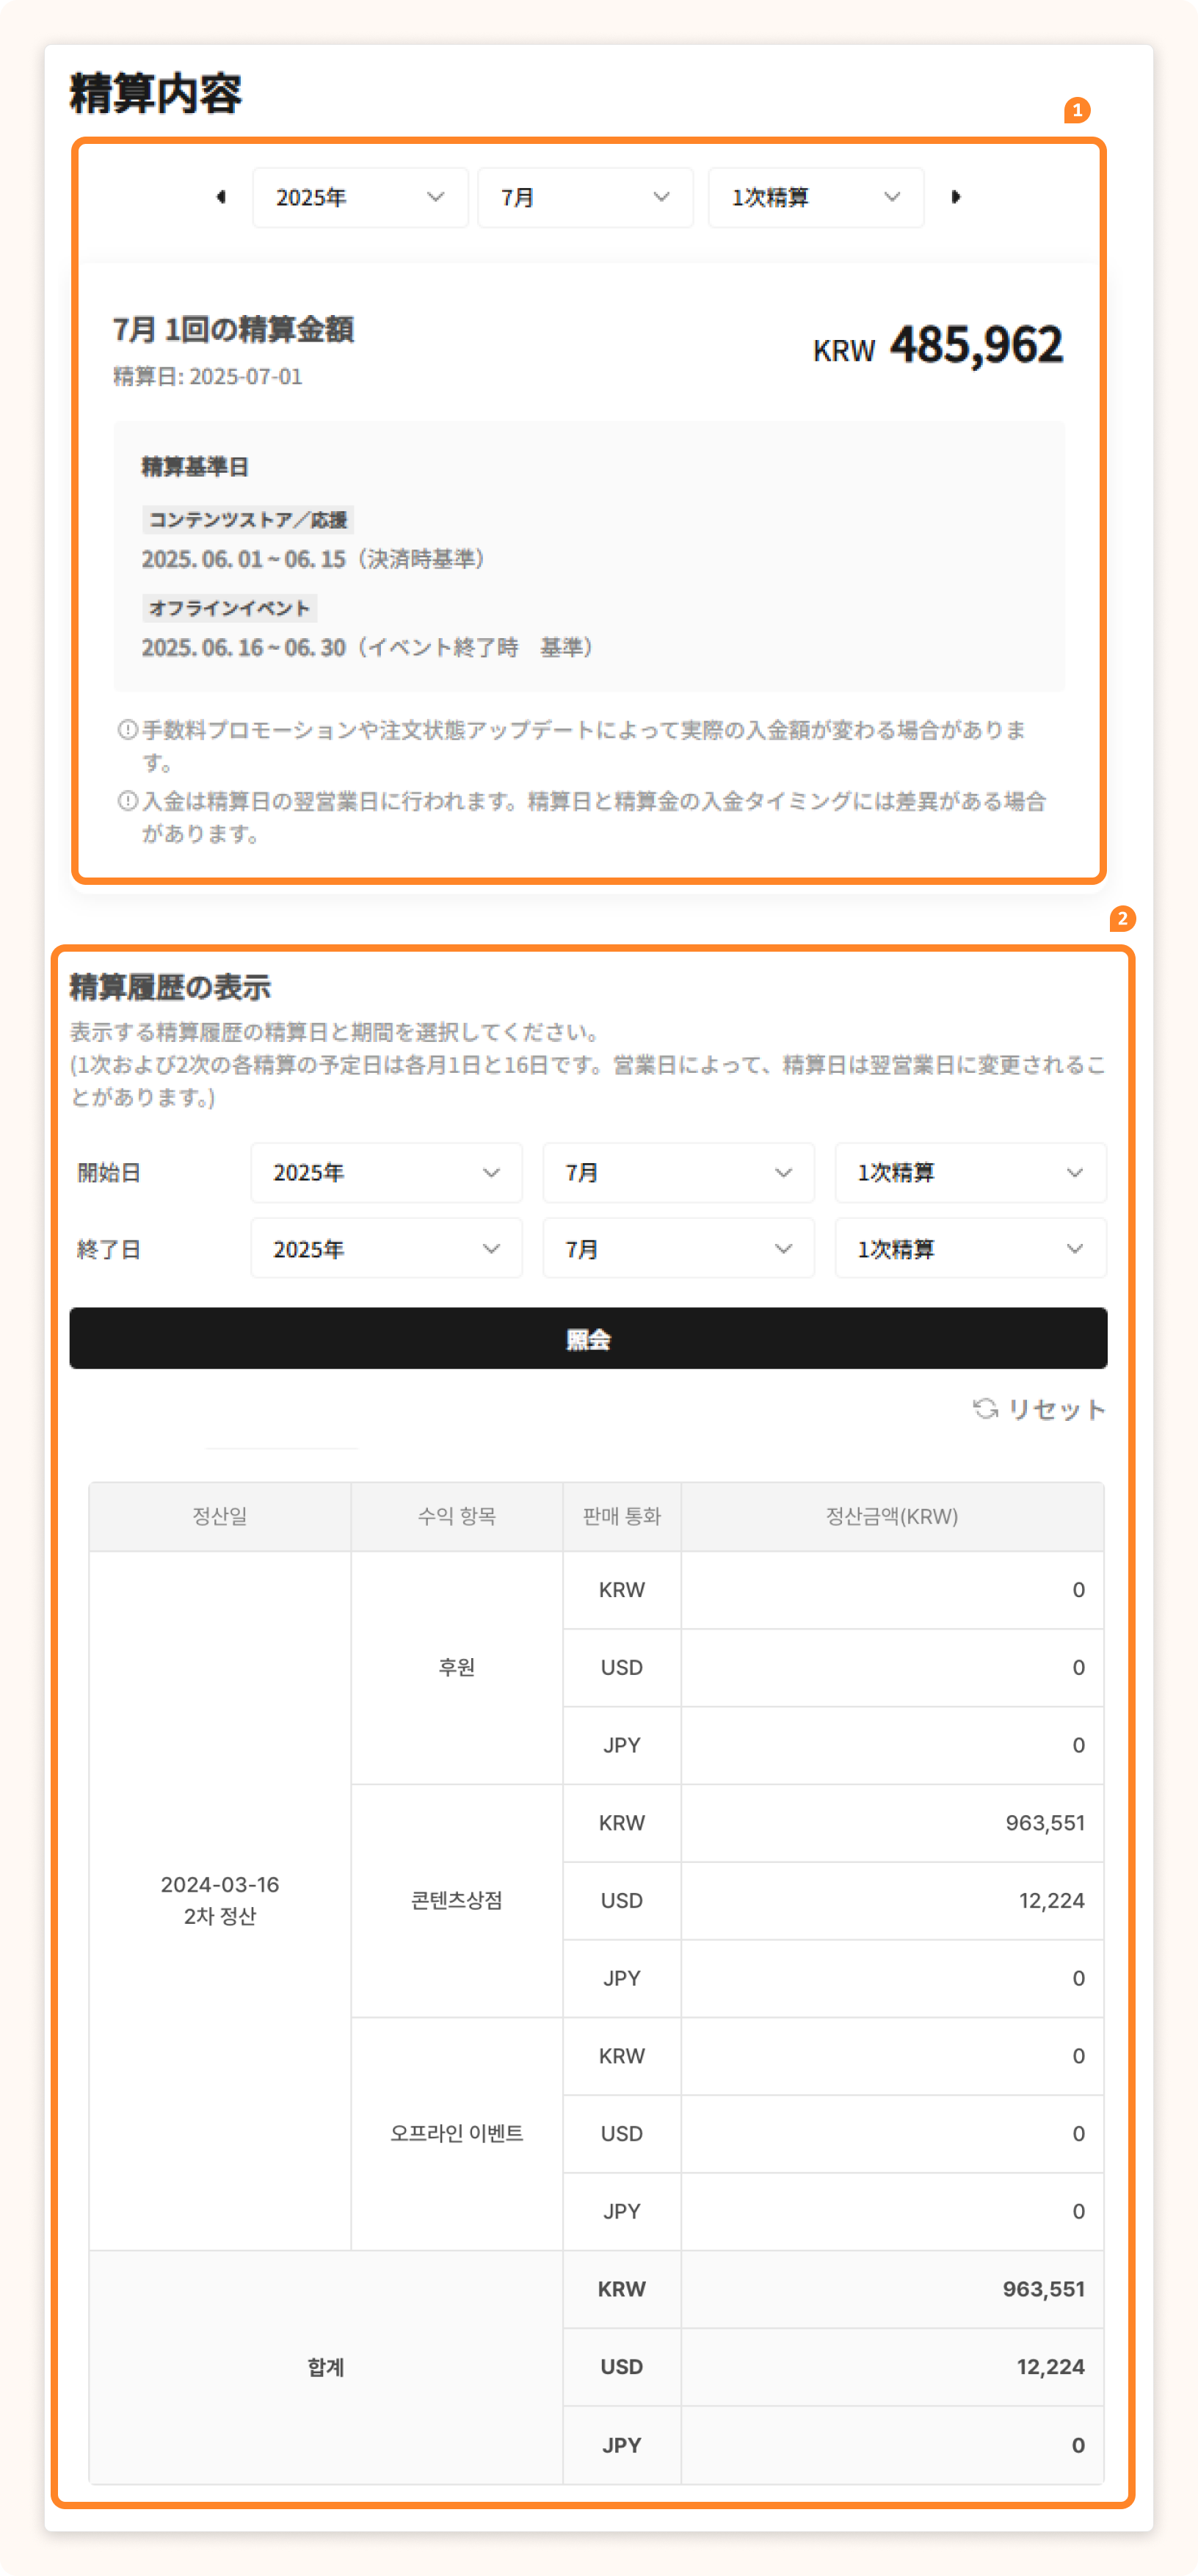This screenshot has width=1198, height=2576.
Task: Click the info icon beside the 入金は精算日 note
Action: (x=127, y=801)
